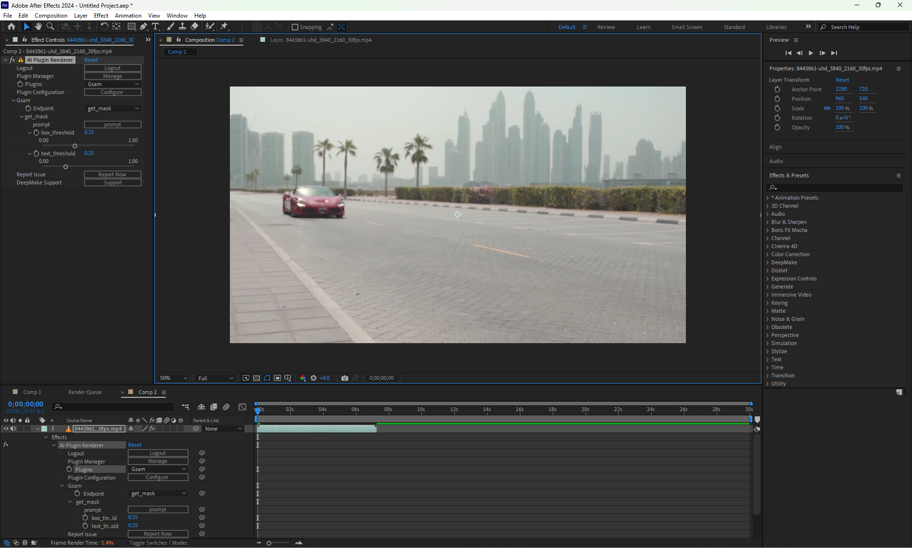Adjust the timeline zoom slider handle
This screenshot has width=912, height=548.
click(269, 543)
